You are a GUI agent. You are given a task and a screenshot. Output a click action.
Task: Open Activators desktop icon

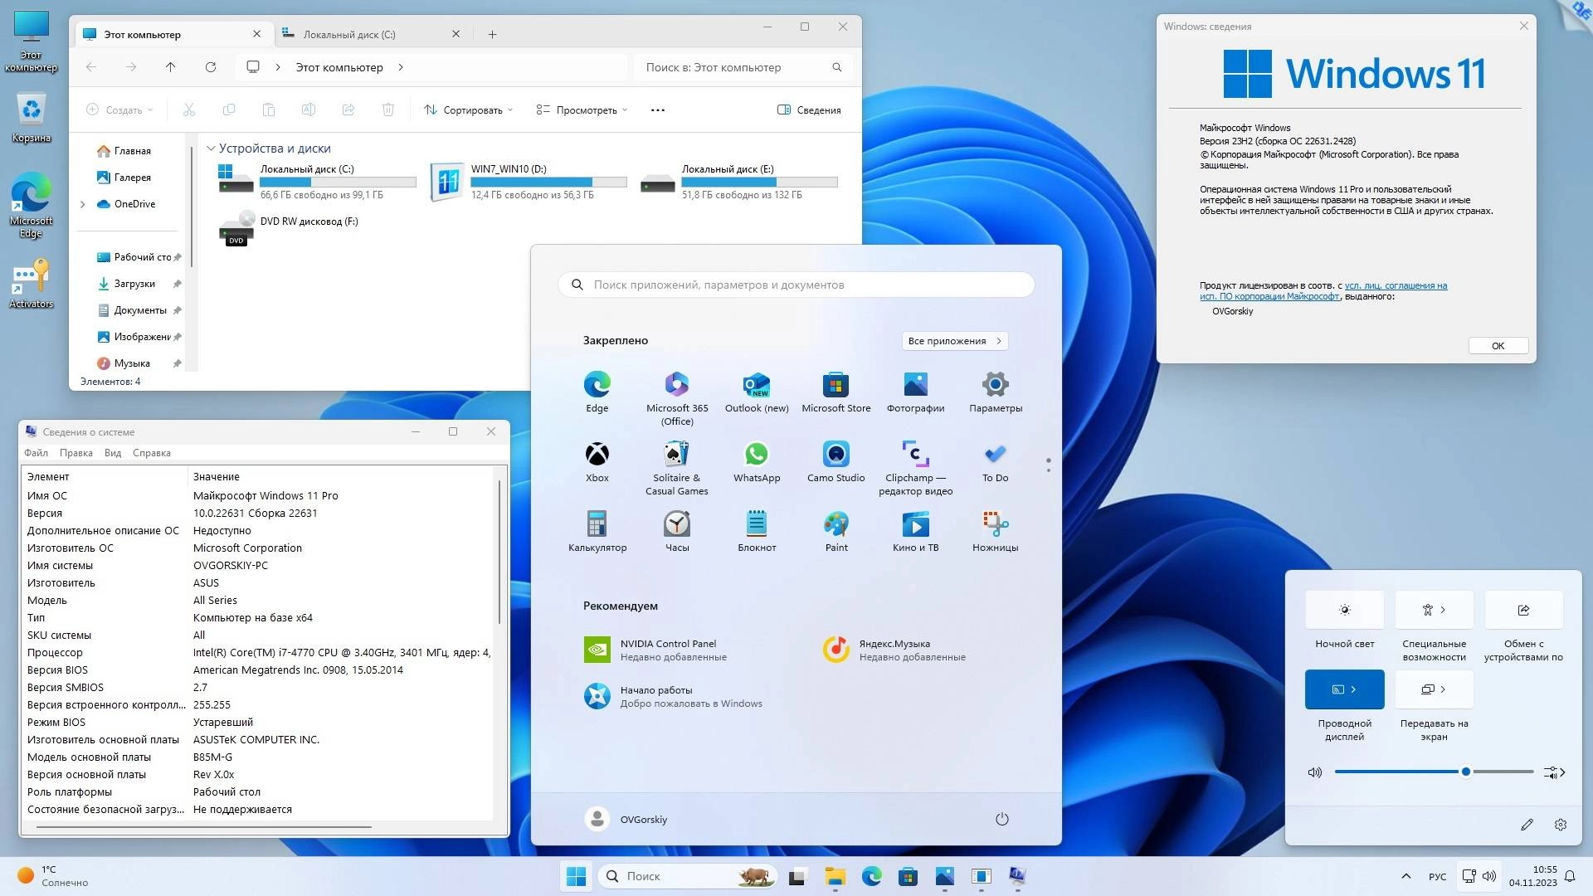pyautogui.click(x=31, y=284)
